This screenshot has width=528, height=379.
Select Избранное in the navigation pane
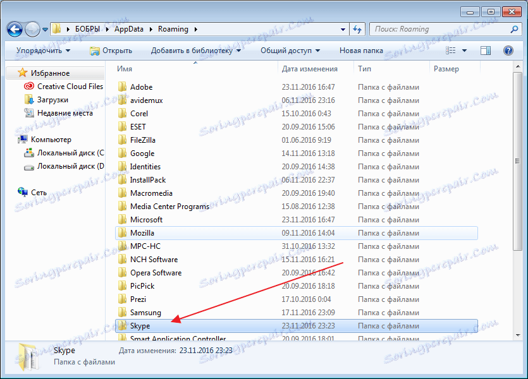pos(50,73)
